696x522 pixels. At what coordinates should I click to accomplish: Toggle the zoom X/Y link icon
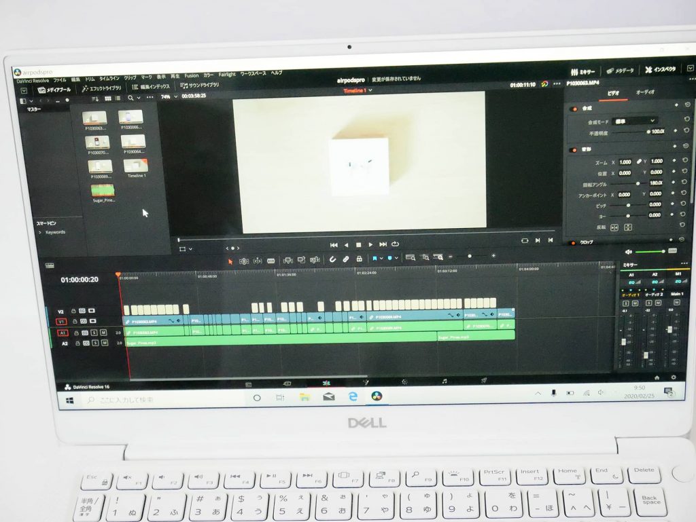pyautogui.click(x=639, y=162)
